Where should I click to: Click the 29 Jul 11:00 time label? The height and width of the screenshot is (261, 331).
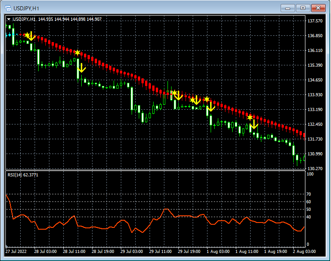pos(160,252)
